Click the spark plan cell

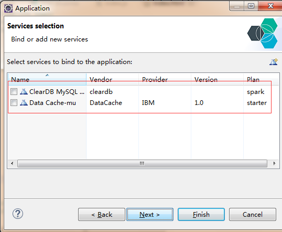tap(256, 92)
